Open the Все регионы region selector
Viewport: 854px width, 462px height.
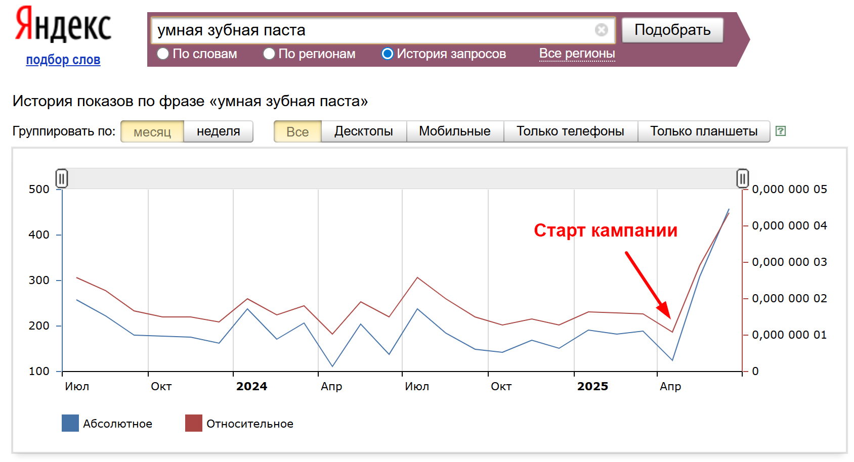pos(577,54)
